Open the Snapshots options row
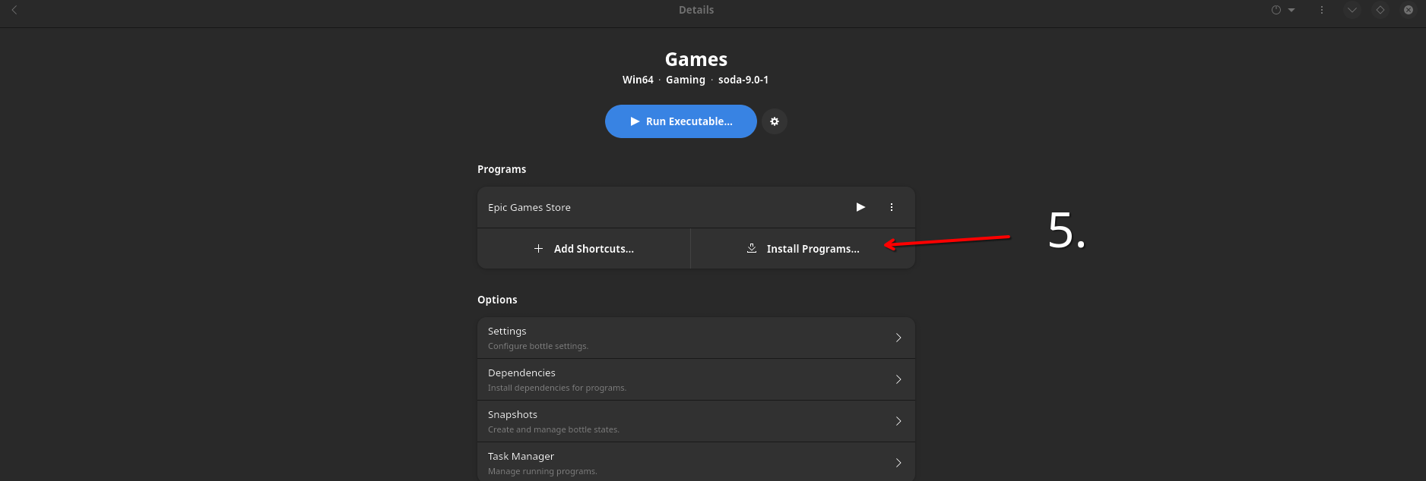 [x=684, y=421]
